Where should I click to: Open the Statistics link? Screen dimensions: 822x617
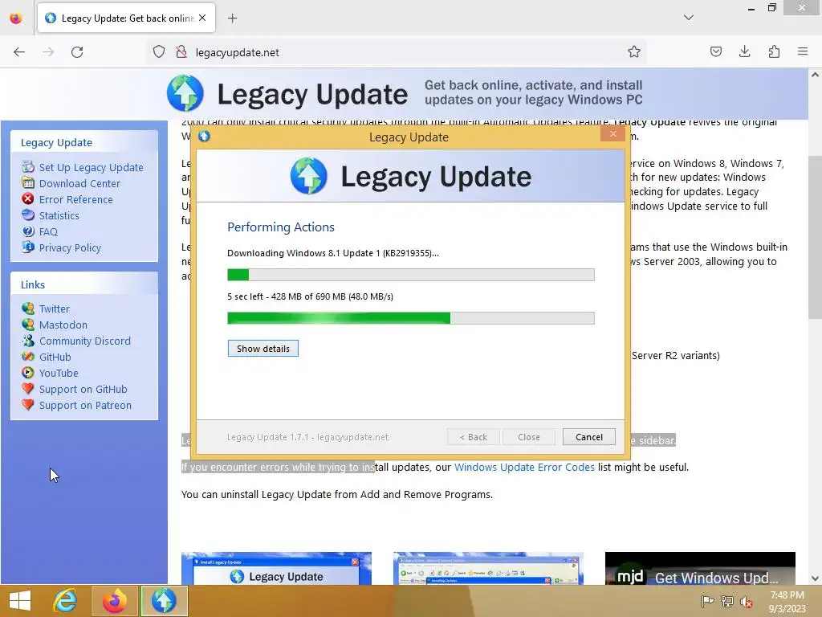[59, 215]
